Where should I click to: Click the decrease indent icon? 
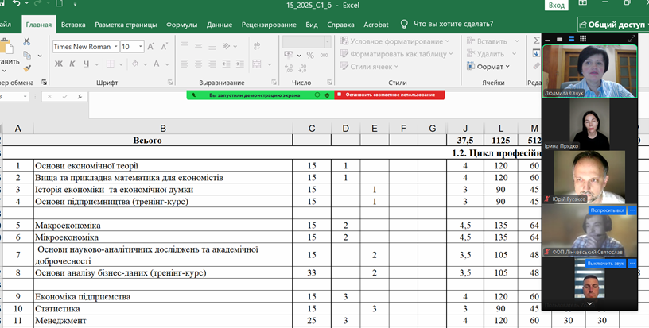pyautogui.click(x=226, y=64)
